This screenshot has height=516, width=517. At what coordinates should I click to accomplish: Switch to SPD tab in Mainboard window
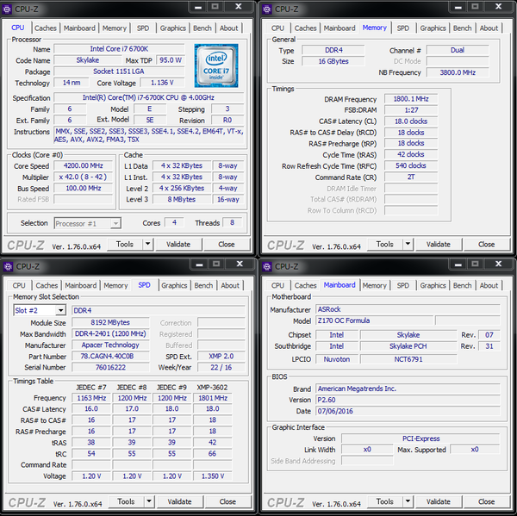point(403,285)
